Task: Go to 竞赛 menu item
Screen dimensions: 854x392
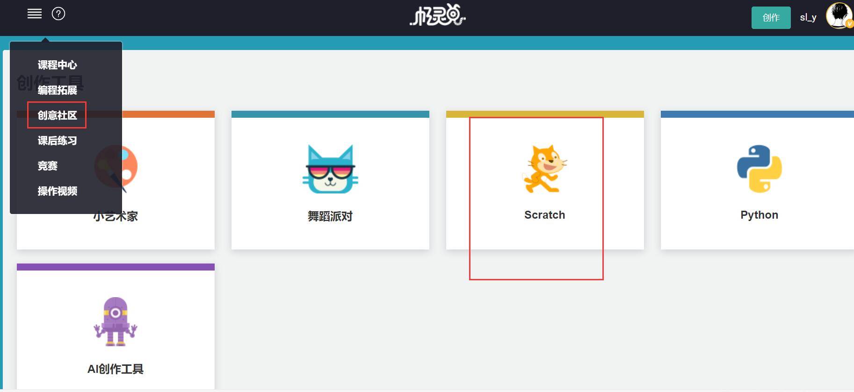Action: [48, 166]
